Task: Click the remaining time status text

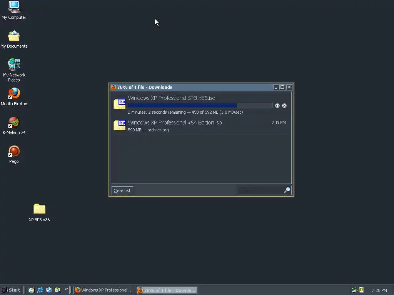Action: click(185, 112)
